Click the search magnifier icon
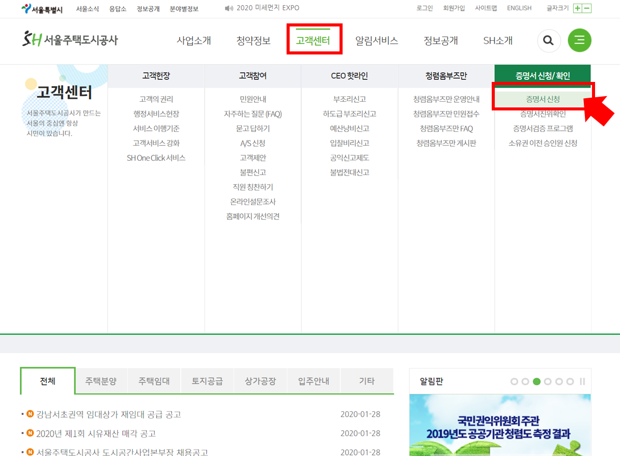Image resolution: width=620 pixels, height=456 pixels. tap(549, 41)
